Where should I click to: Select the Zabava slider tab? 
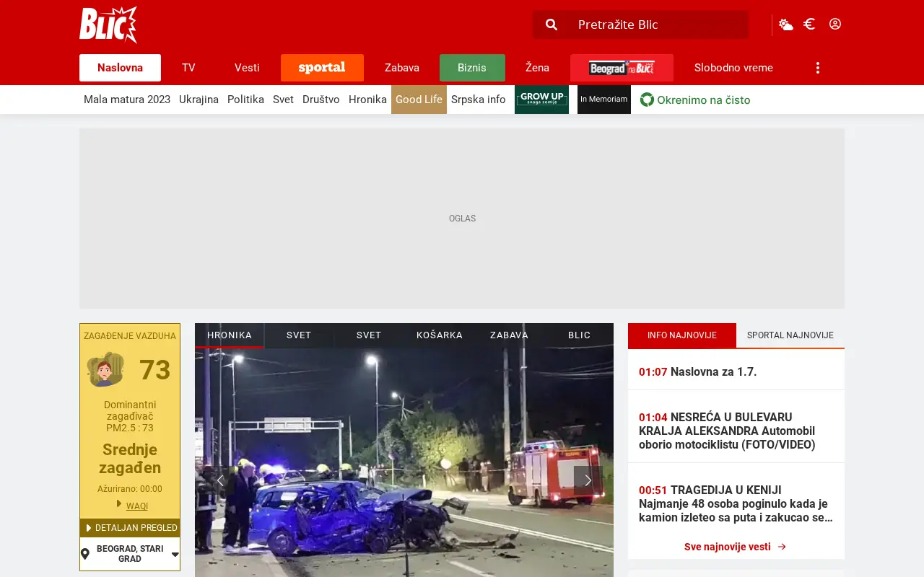point(509,335)
